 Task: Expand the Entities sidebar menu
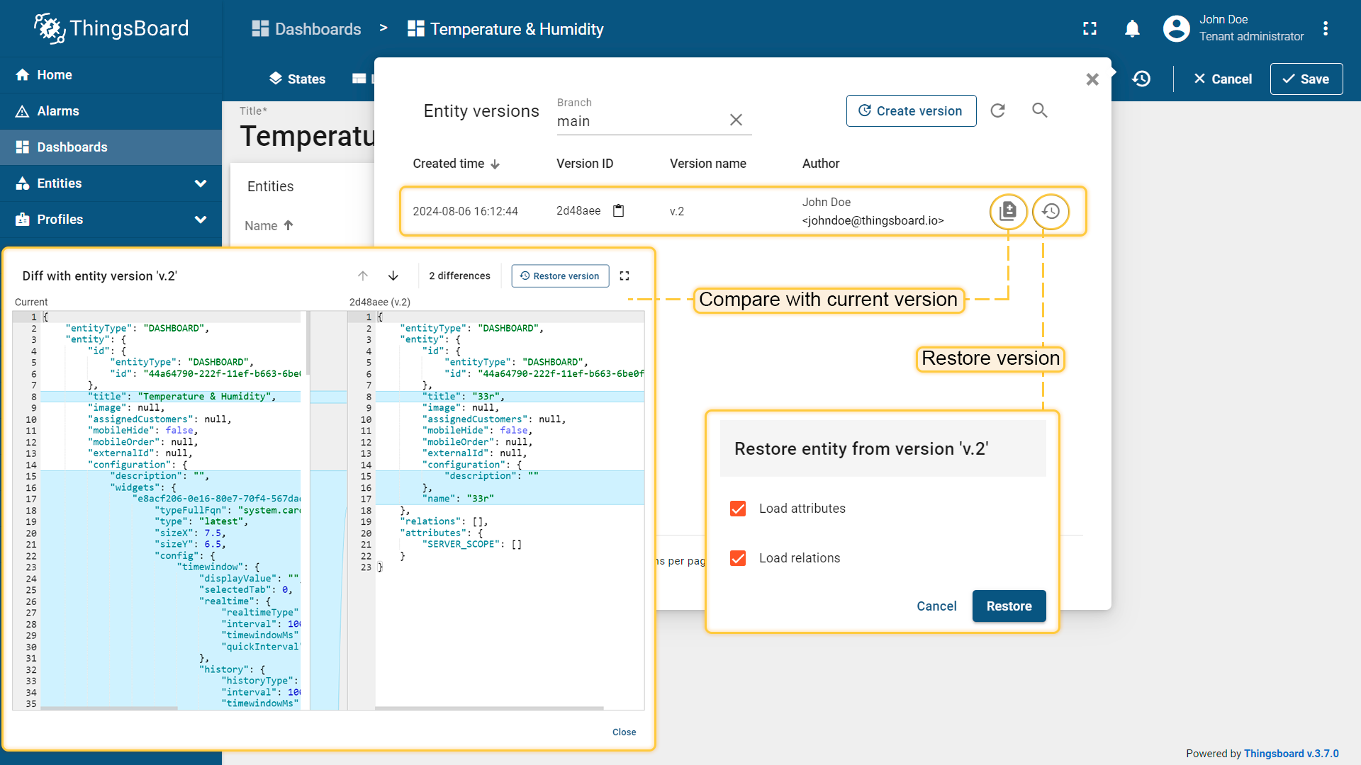point(201,183)
